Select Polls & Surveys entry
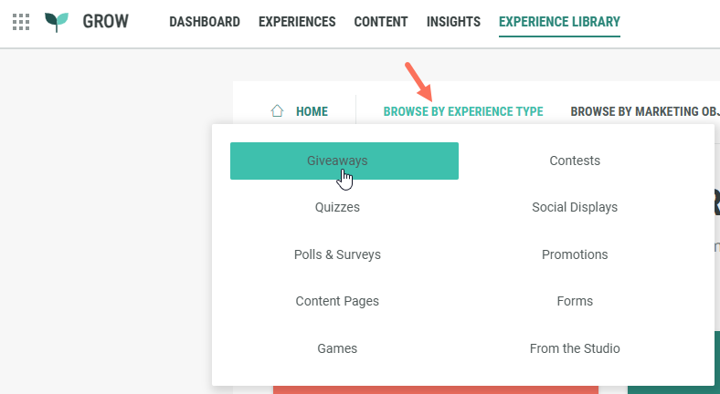Image resolution: width=720 pixels, height=394 pixels. 337,254
